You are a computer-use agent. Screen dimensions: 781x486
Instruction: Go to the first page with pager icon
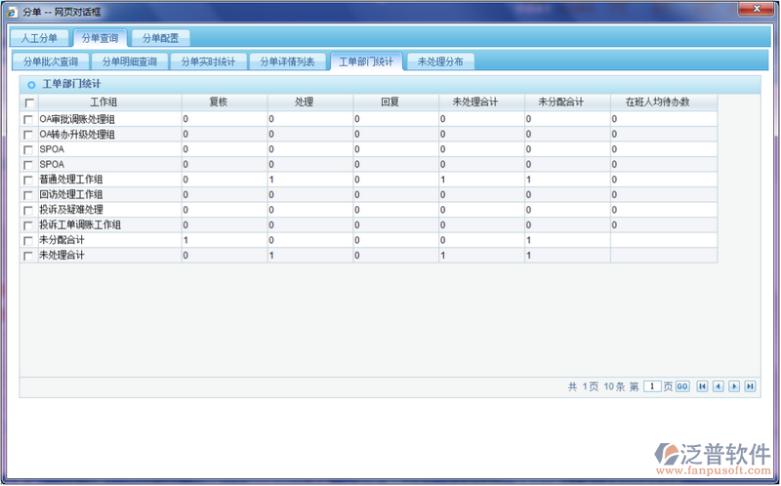click(x=702, y=386)
